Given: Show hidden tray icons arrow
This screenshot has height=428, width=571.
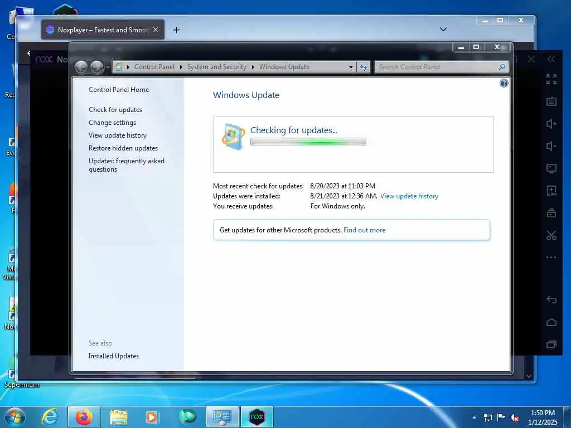Looking at the screenshot, I should pos(474,417).
